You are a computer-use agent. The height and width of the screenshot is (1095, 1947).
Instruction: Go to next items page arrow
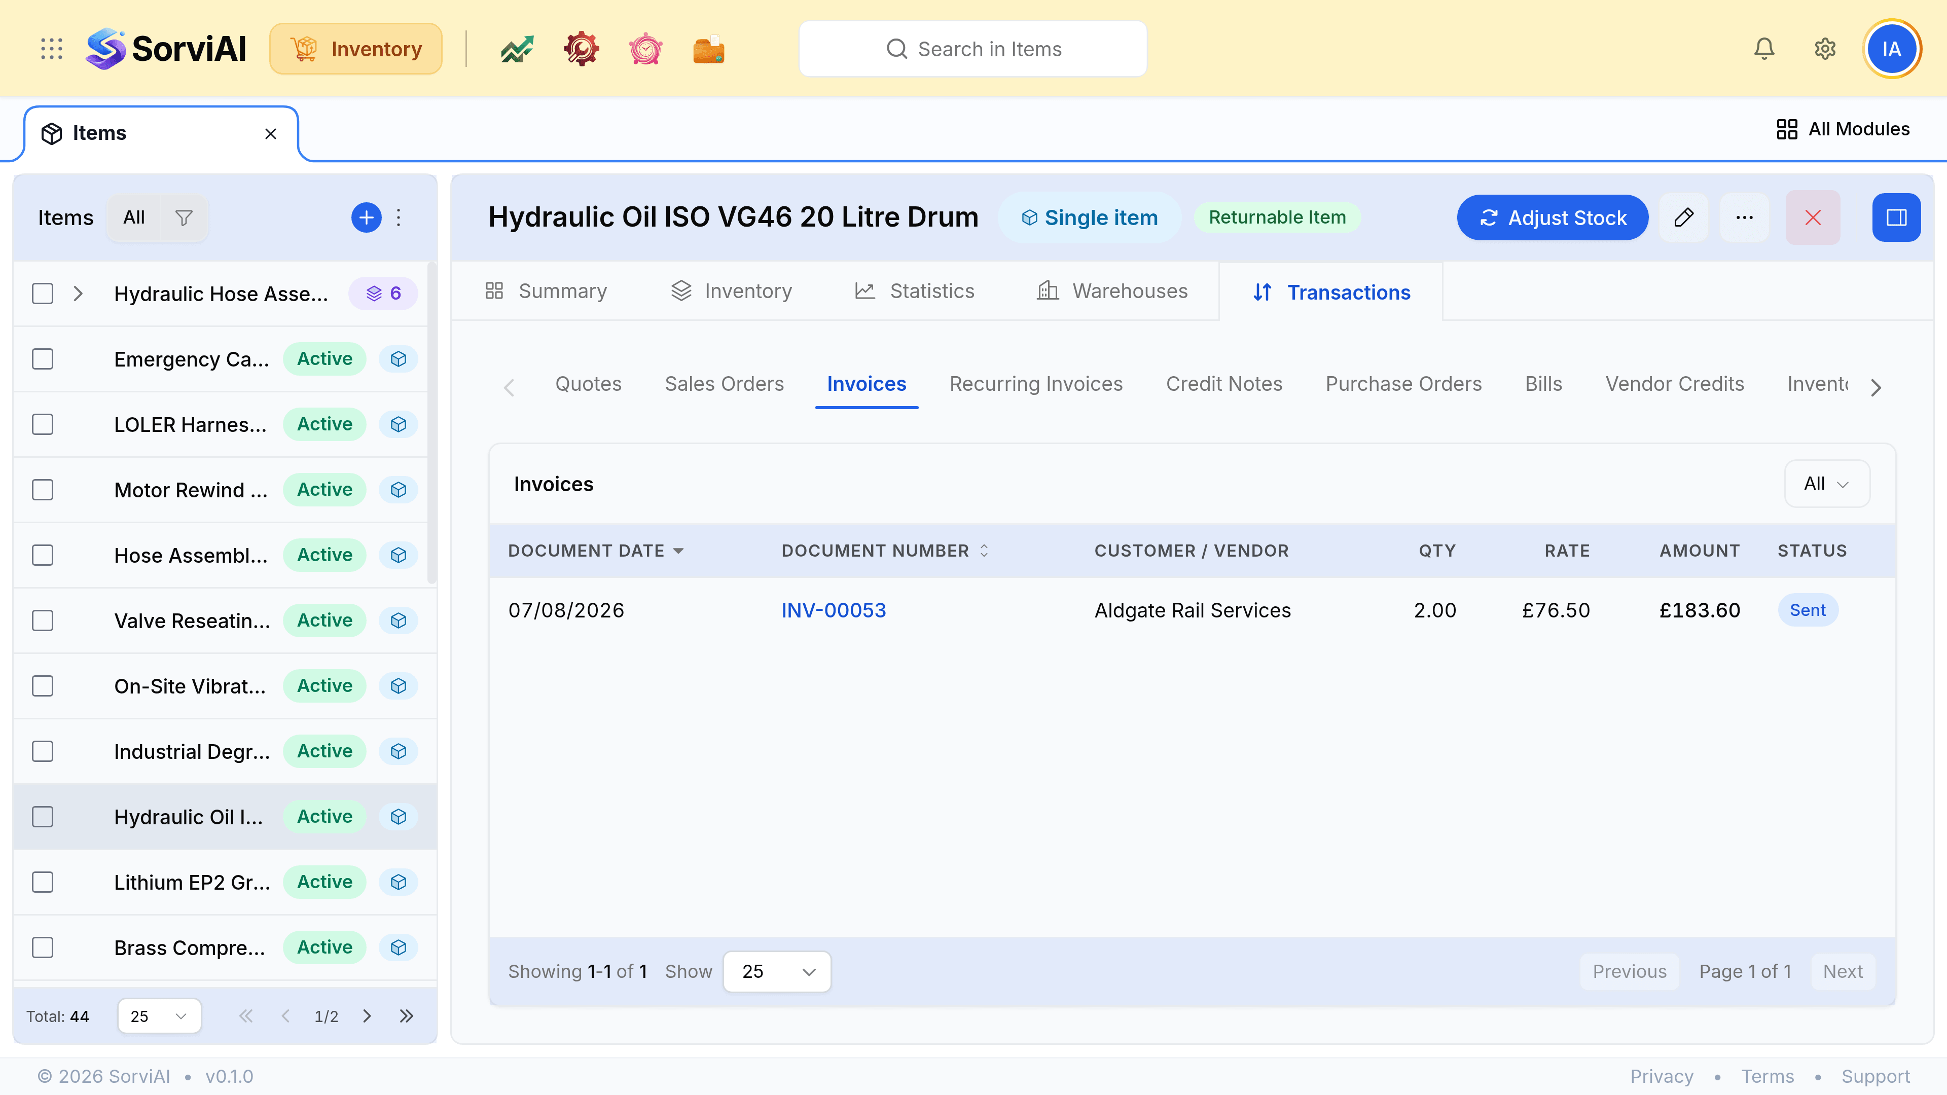pos(367,1015)
